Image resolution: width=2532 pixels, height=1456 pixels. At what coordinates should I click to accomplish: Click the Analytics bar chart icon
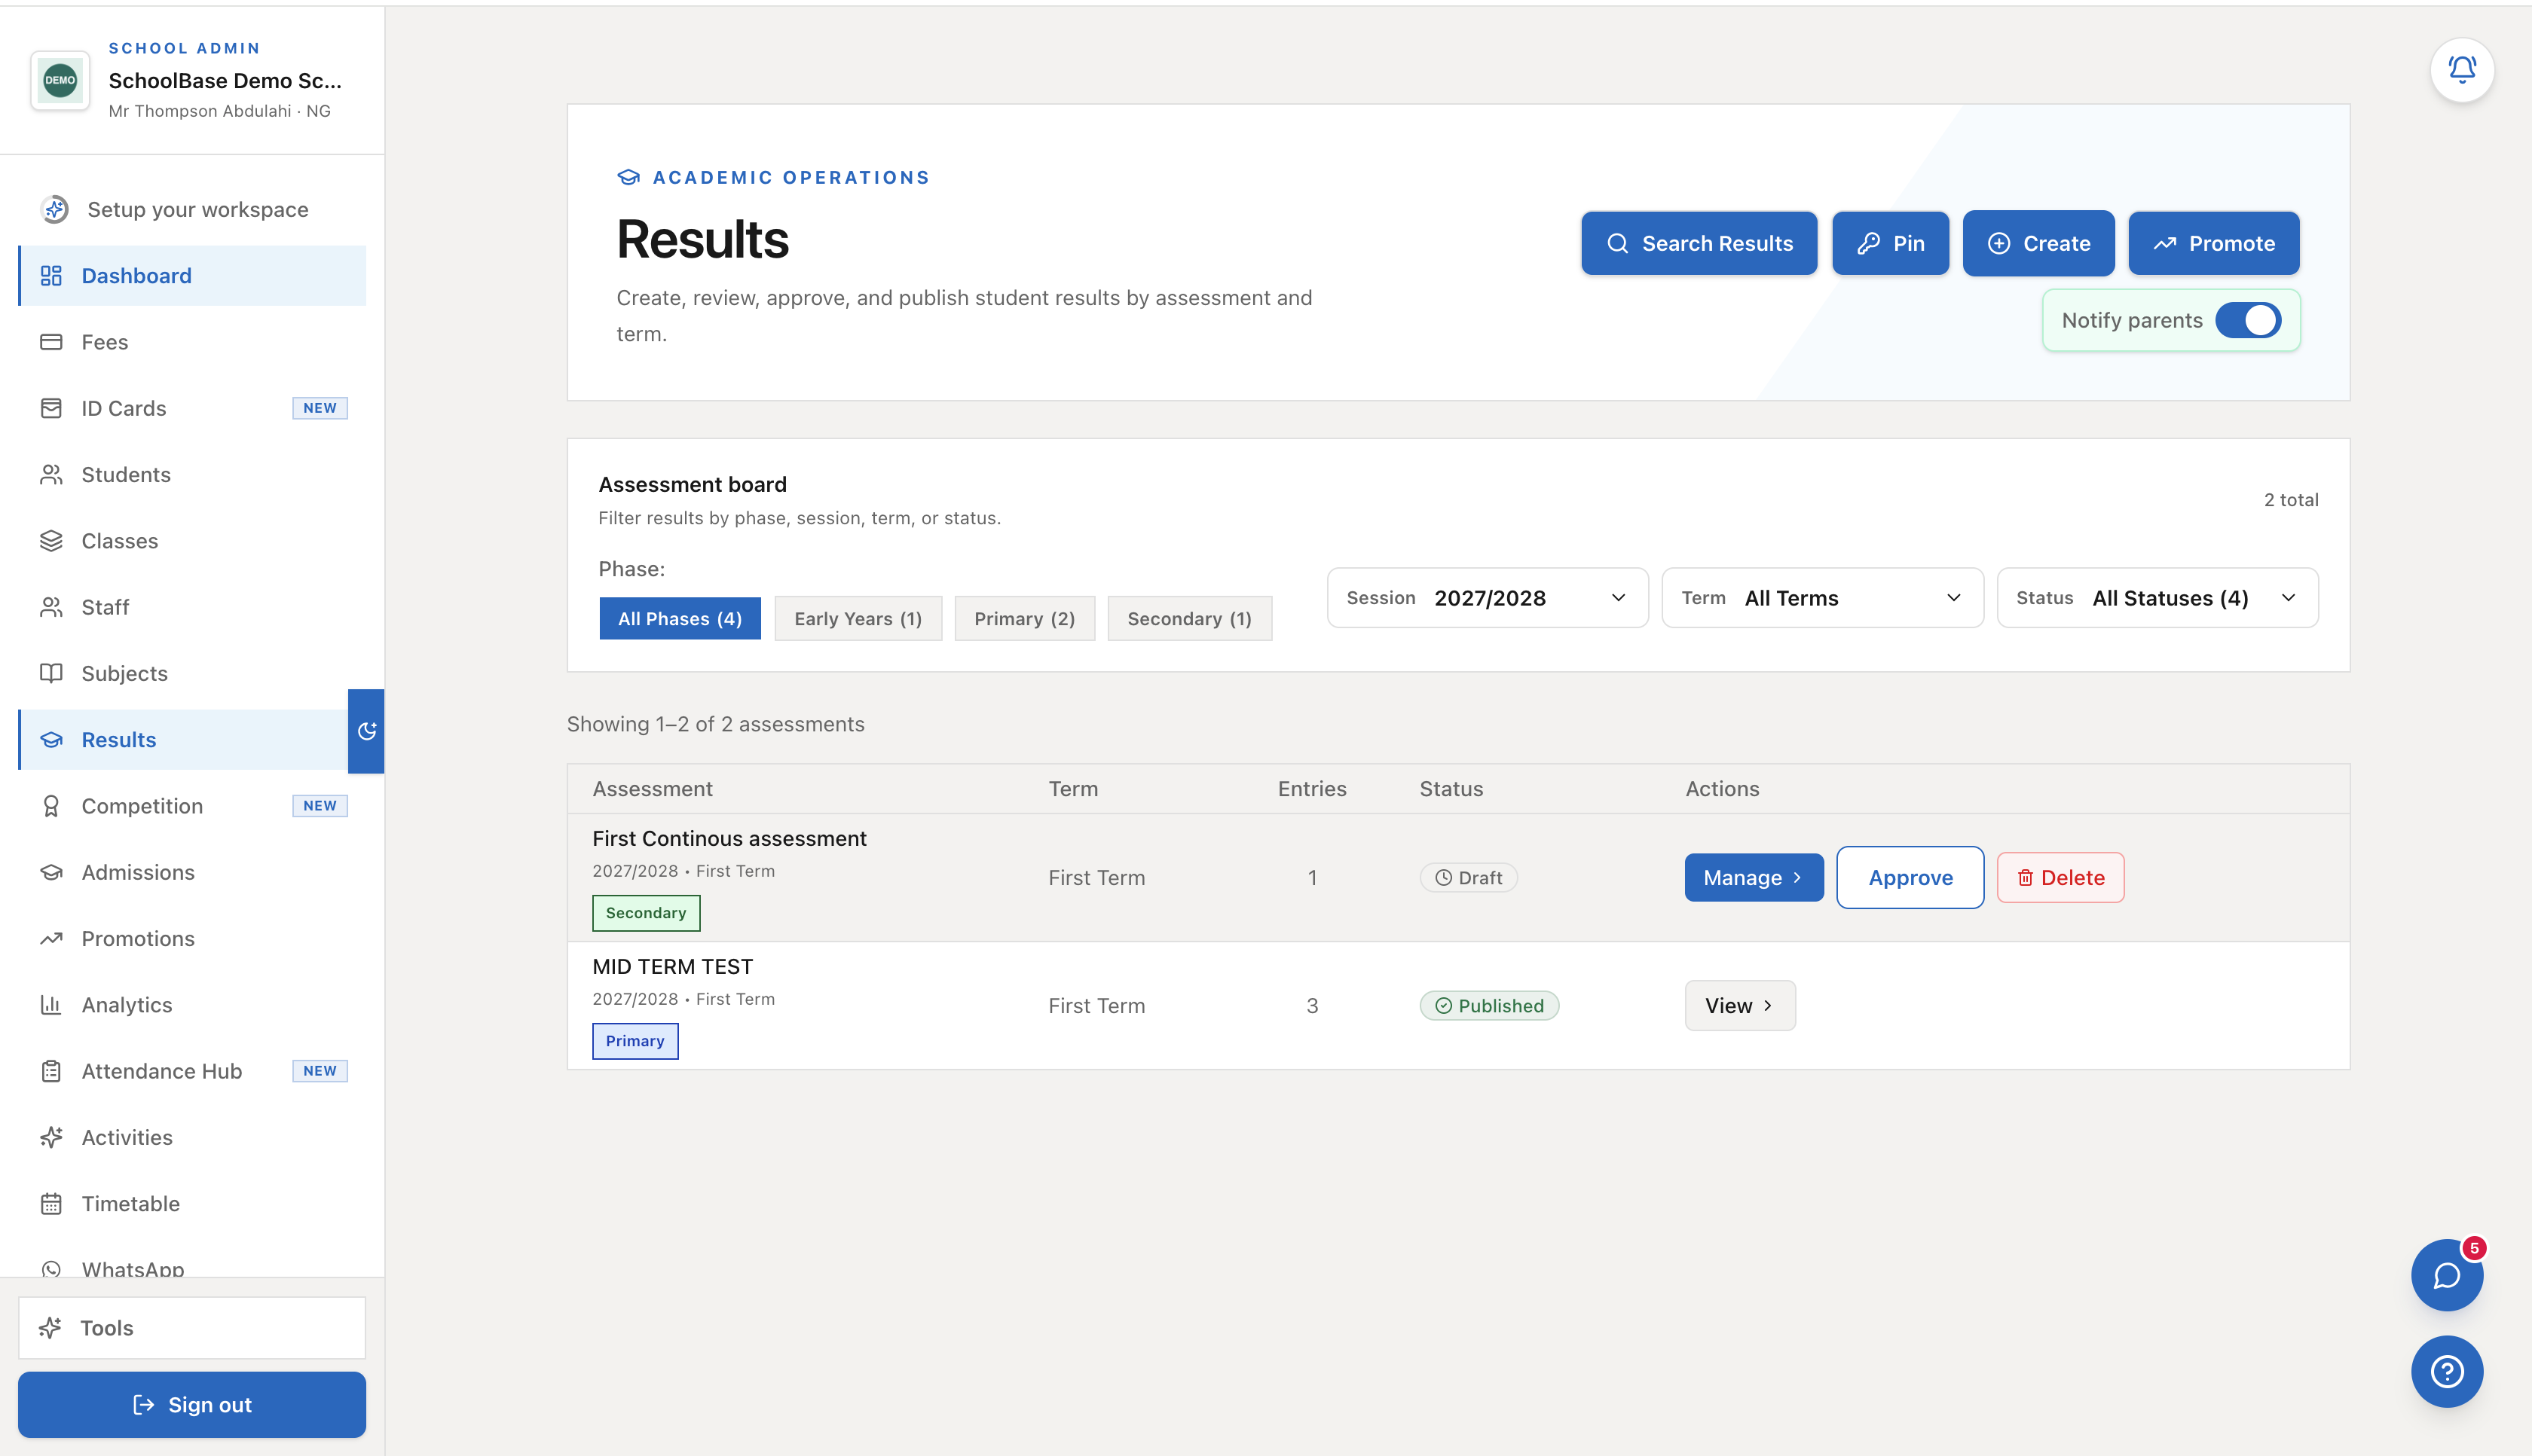coord(51,1005)
